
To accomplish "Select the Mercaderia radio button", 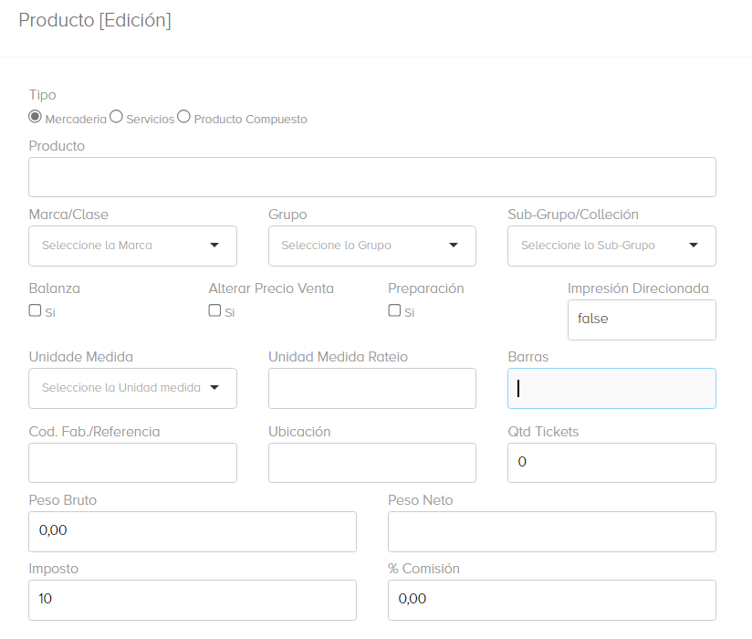I will coord(36,117).
